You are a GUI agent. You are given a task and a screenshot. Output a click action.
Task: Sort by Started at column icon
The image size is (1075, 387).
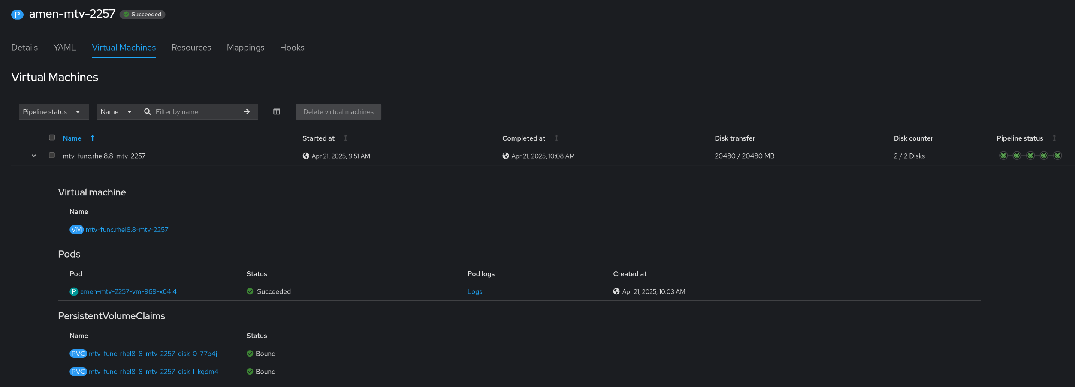pyautogui.click(x=346, y=138)
